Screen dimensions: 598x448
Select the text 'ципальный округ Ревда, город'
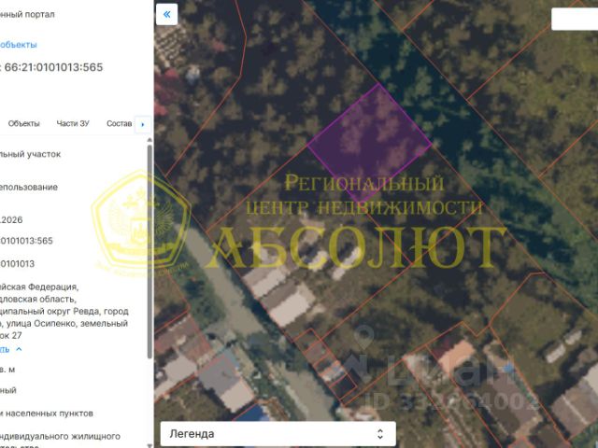(x=64, y=311)
